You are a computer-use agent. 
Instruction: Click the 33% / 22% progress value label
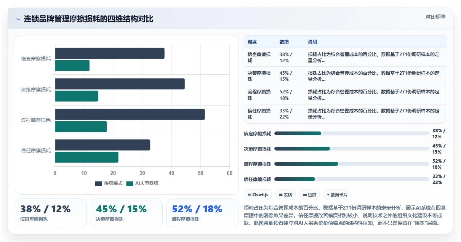click(x=439, y=179)
